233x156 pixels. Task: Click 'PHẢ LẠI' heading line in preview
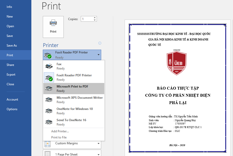tap(178, 103)
